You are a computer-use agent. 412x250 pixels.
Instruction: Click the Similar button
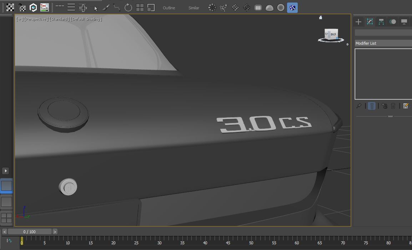(194, 8)
